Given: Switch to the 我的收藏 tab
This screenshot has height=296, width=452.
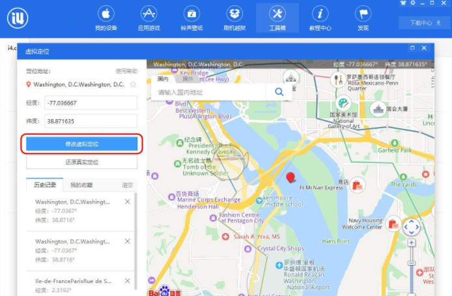Looking at the screenshot, I should pyautogui.click(x=81, y=185).
